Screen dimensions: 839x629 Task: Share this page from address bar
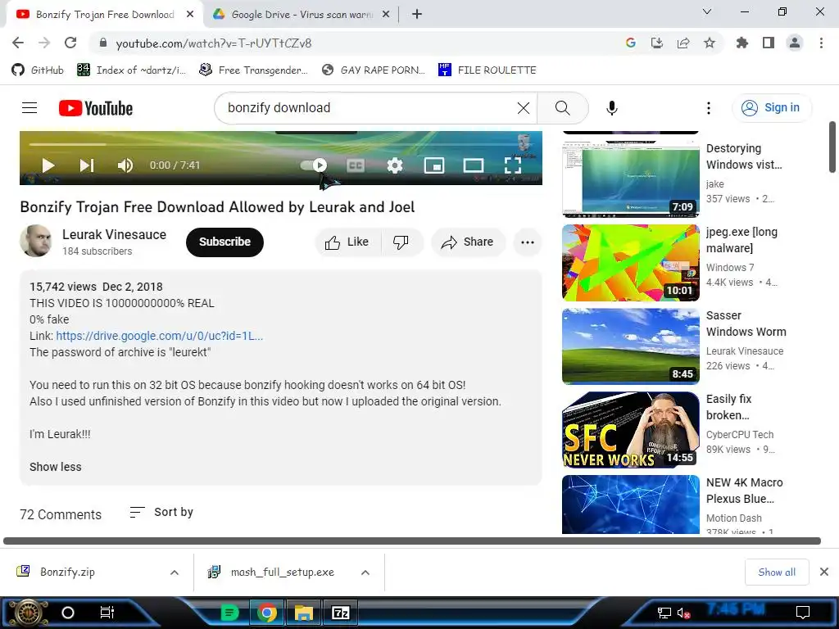[x=683, y=43]
